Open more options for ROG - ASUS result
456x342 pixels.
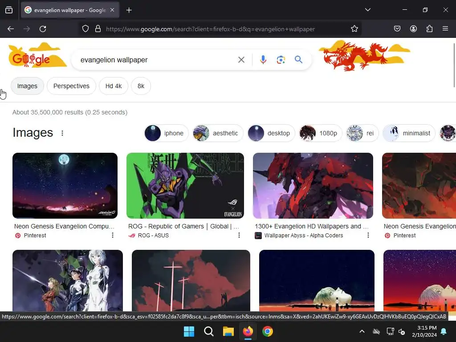pyautogui.click(x=239, y=235)
